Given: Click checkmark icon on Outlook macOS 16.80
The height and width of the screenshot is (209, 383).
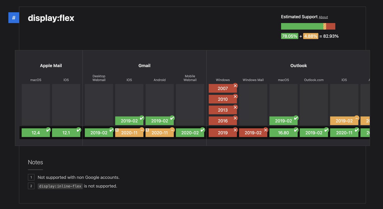Looking at the screenshot, I should (296, 130).
